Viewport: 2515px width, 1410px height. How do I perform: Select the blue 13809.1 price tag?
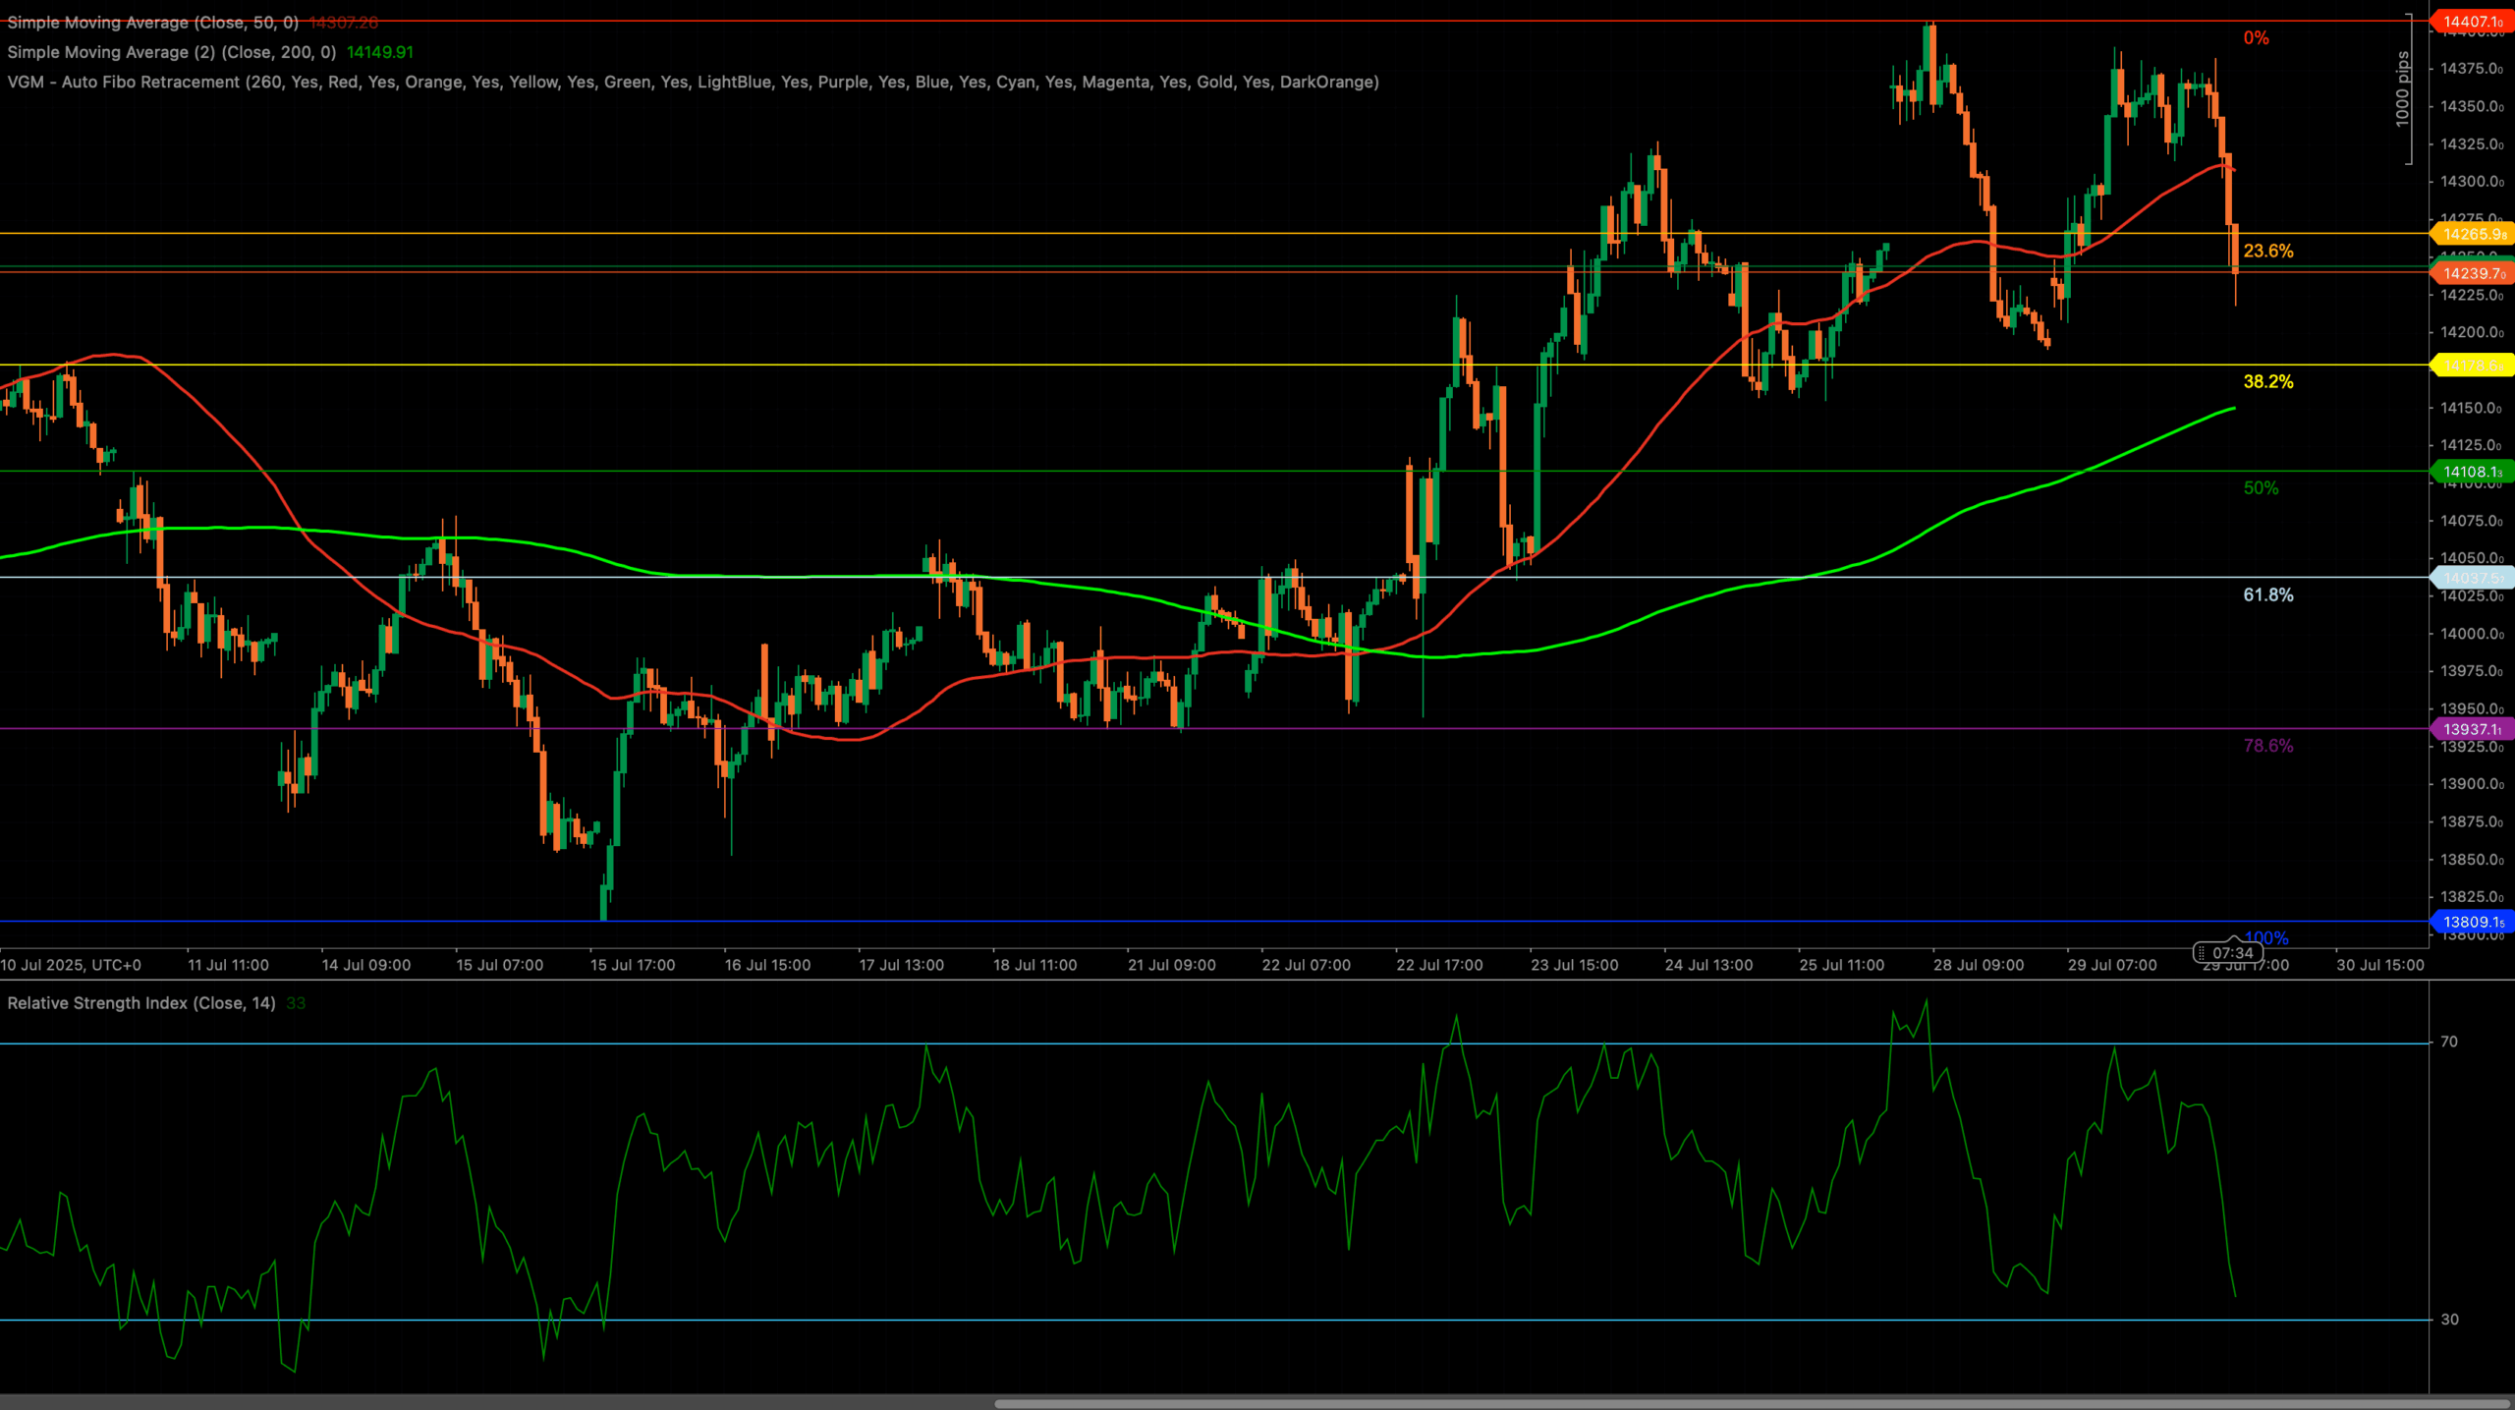[x=2472, y=922]
